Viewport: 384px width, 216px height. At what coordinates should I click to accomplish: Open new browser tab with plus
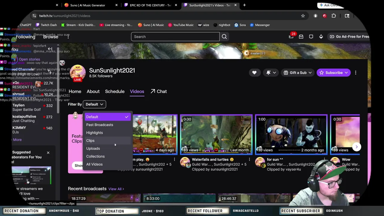pos(244,5)
